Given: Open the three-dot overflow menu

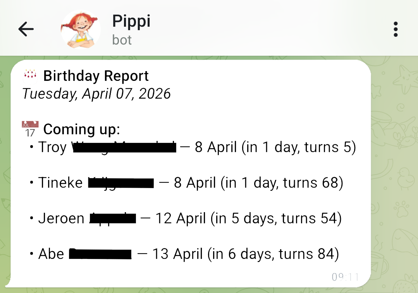Looking at the screenshot, I should coord(396,29).
